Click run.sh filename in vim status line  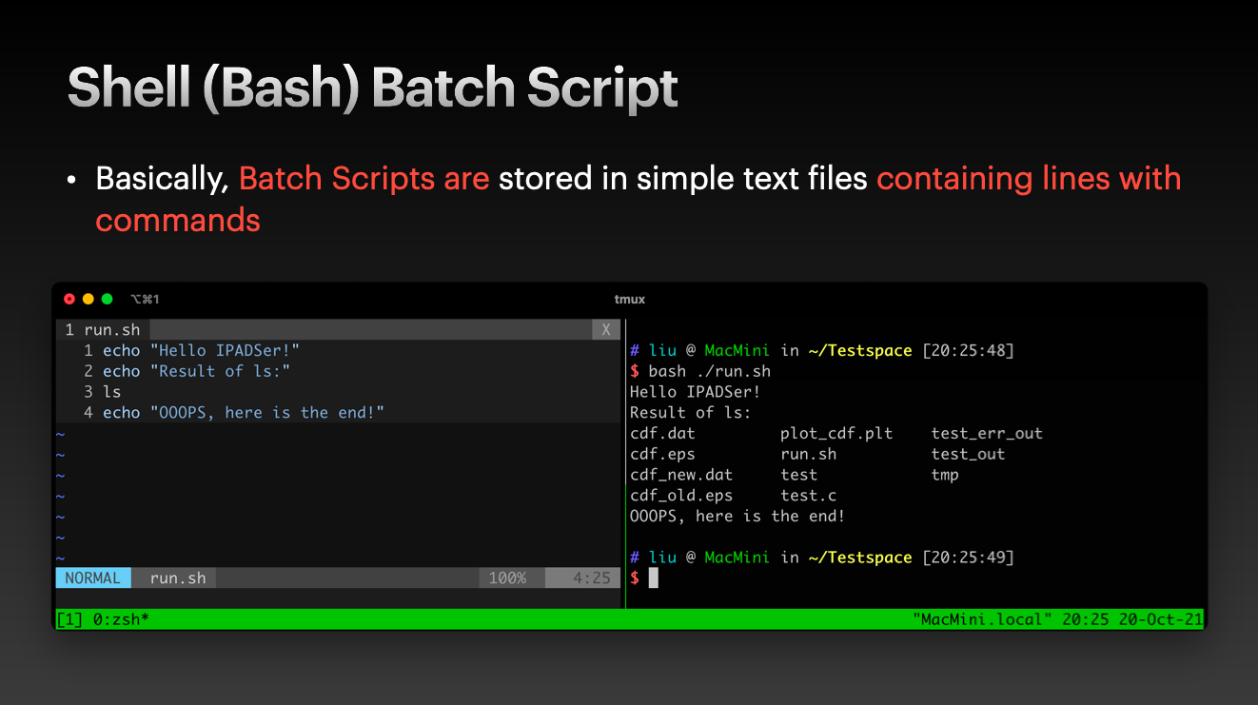178,578
